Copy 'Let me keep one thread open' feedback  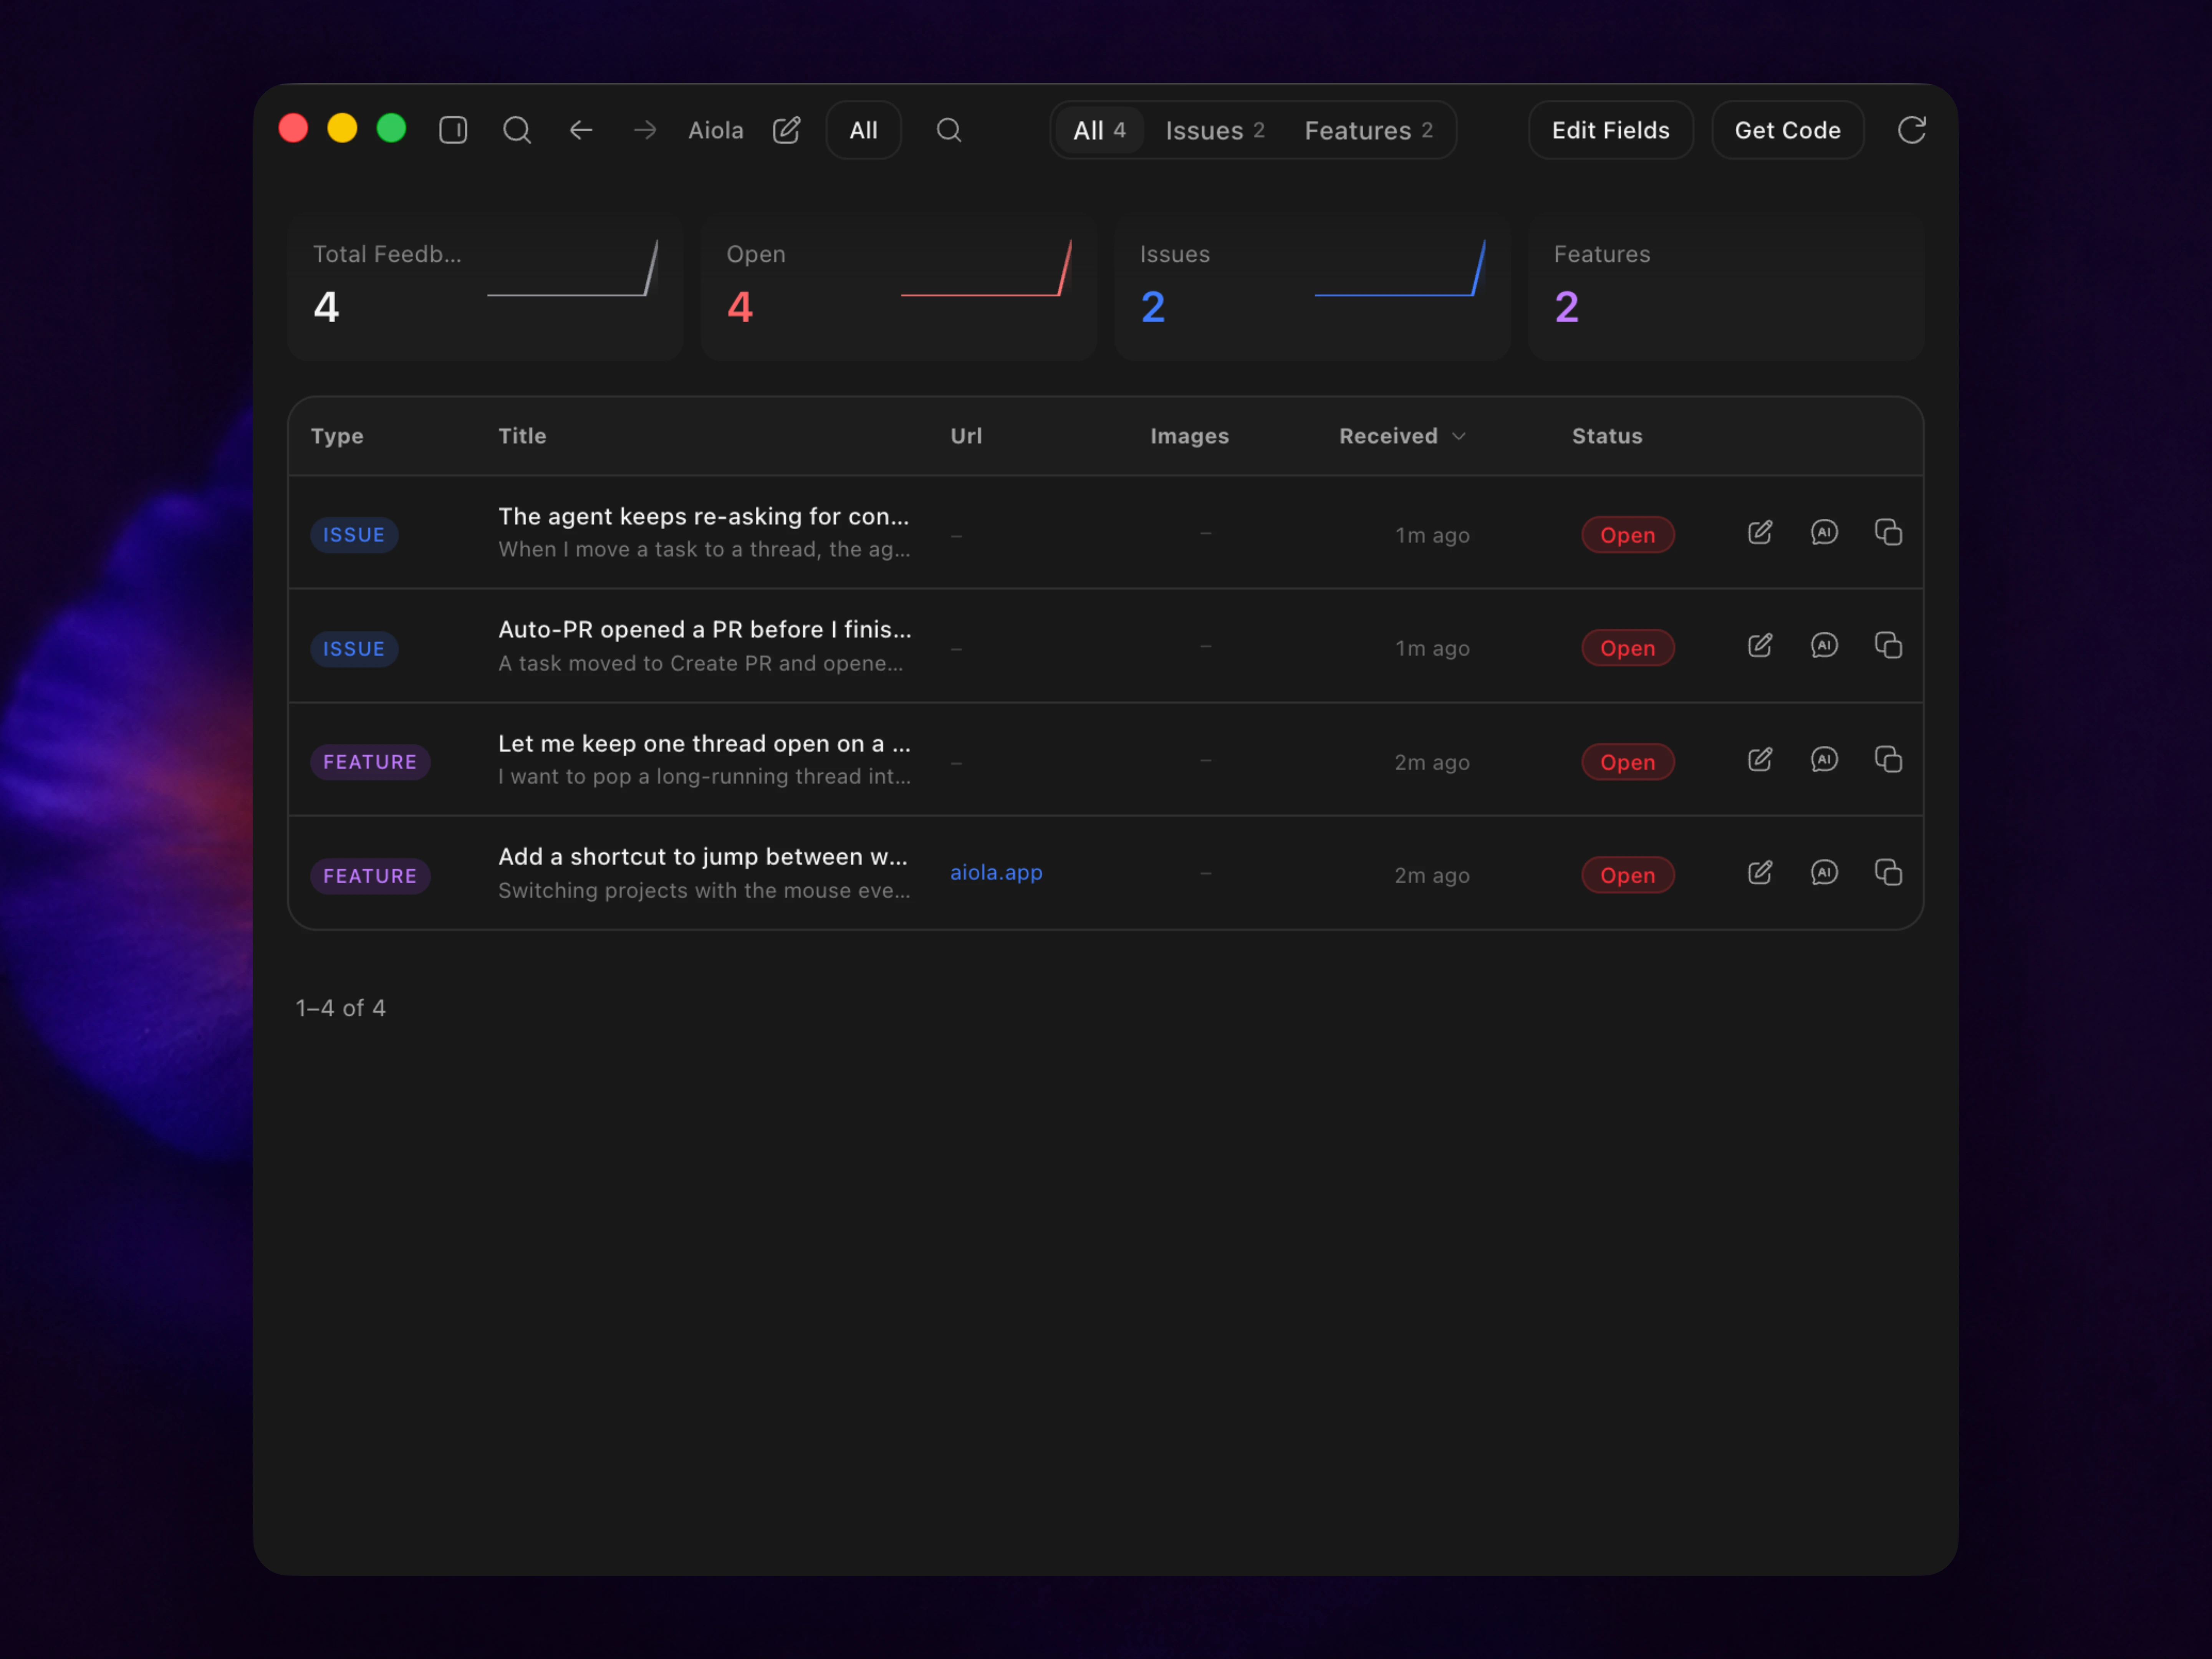click(x=1888, y=759)
